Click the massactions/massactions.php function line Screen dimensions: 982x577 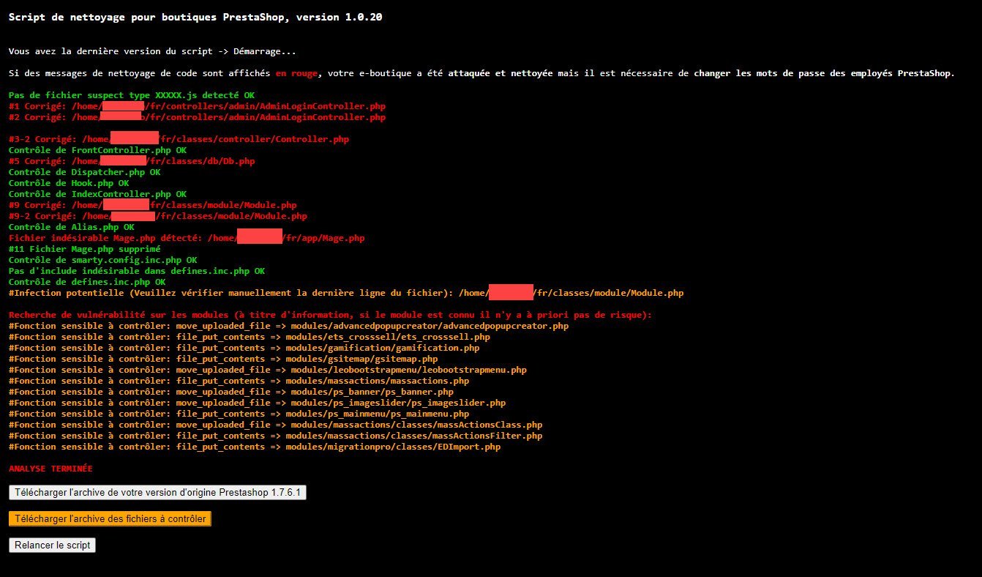[x=239, y=381]
